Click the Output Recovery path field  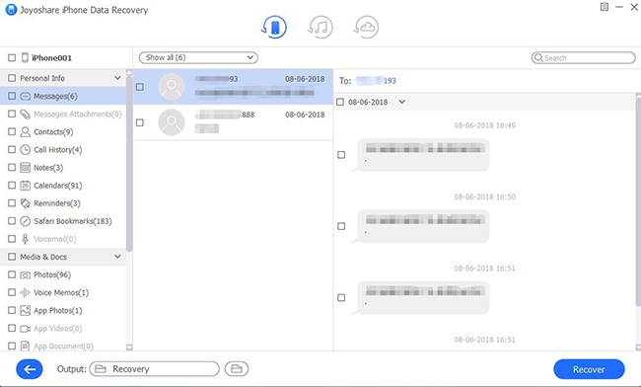tap(155, 369)
